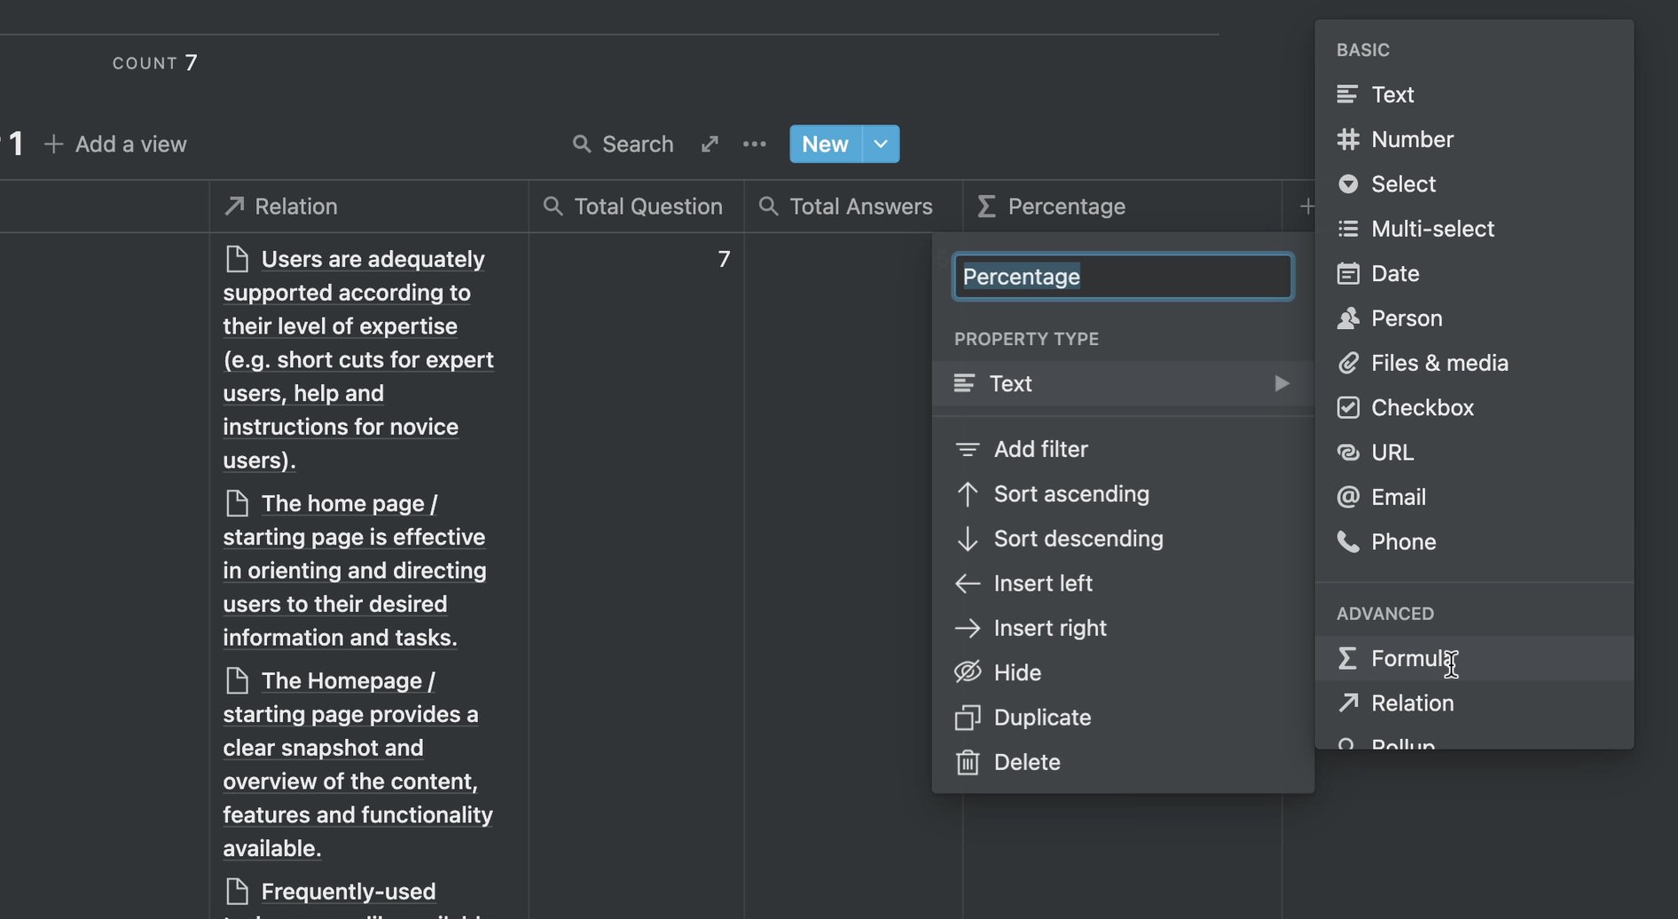Click the Percentage property name field
Screen dimensions: 1678x919
[1122, 277]
